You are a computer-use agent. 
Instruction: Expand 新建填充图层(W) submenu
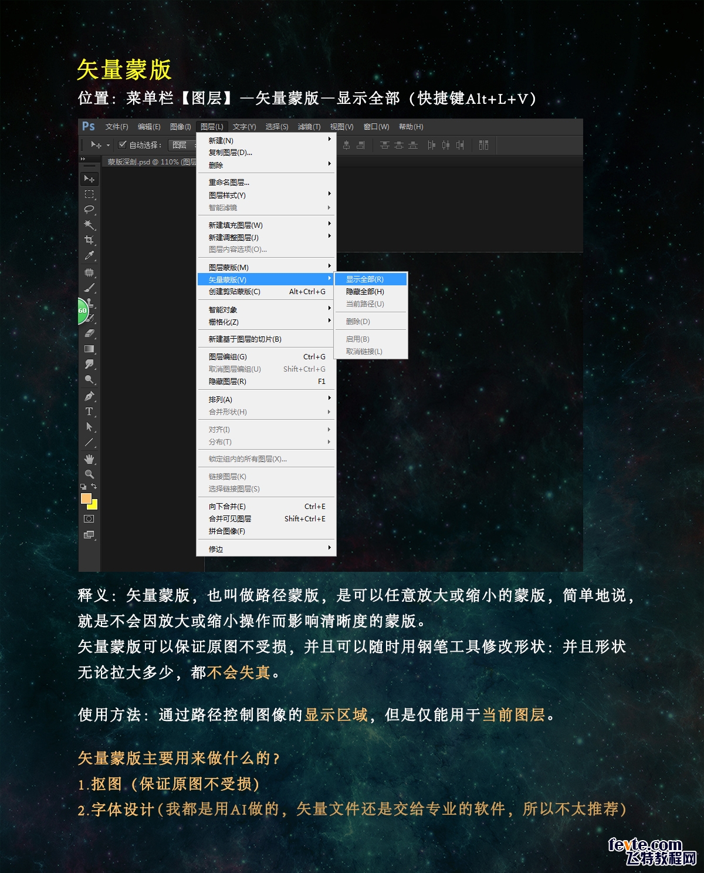(x=266, y=225)
